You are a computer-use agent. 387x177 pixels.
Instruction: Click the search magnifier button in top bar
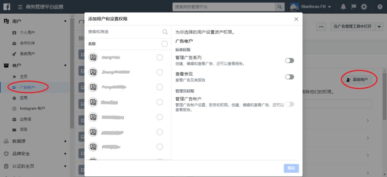tap(279, 7)
